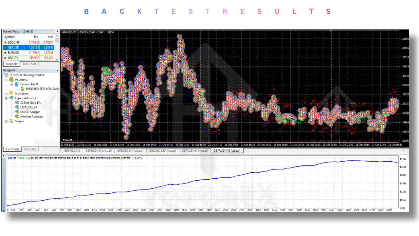Collapse the Accounts tree node
The height and width of the screenshot is (236, 419).
[x=6, y=80]
